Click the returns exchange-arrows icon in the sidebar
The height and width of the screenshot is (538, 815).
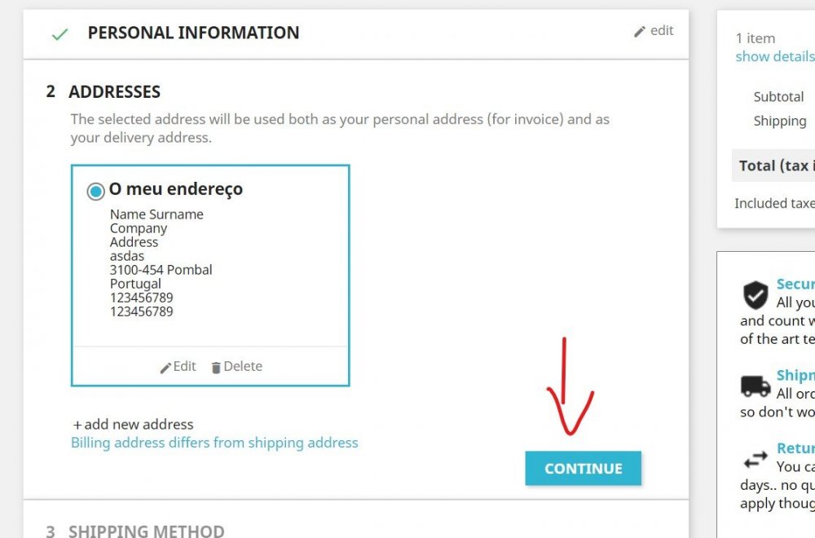[756, 458]
